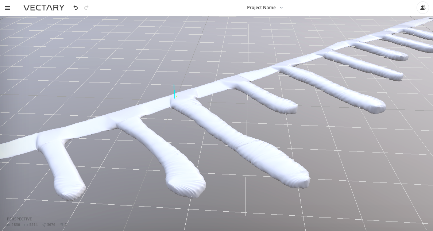Click the face count value 3676
Screen dimensions: 433x231
pos(51,225)
